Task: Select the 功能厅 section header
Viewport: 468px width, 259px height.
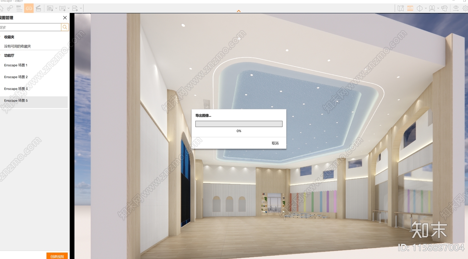Action: point(9,56)
